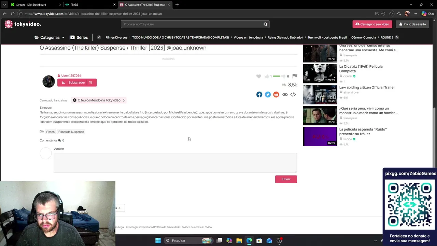
Task: Click the Procurar no Tokyvideo search field
Action: (x=192, y=24)
